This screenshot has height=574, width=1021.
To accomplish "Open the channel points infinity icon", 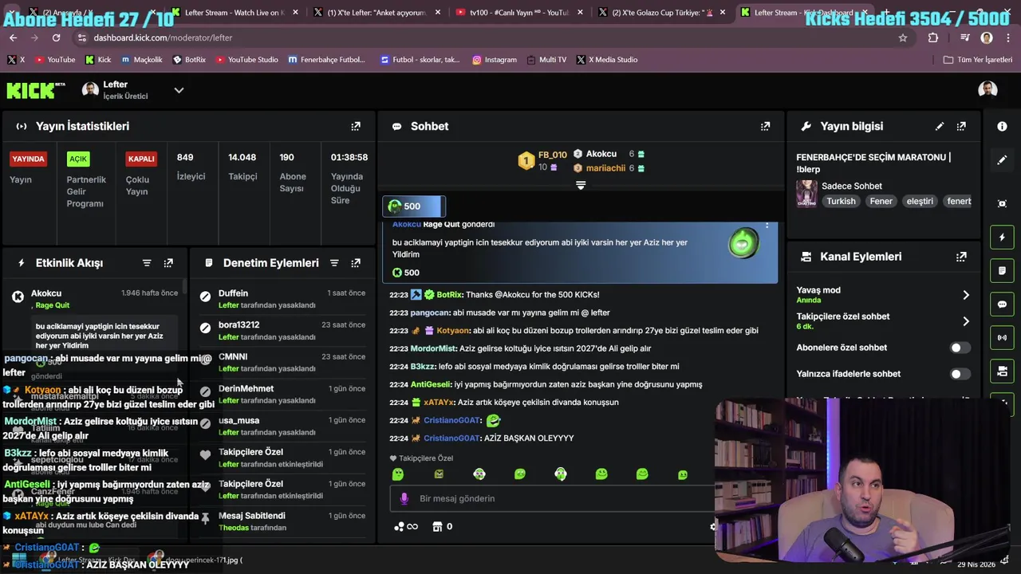I will (406, 526).
